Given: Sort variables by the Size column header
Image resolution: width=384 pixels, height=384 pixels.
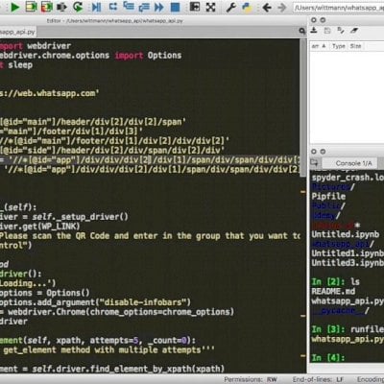Looking at the screenshot, I should (356, 46).
